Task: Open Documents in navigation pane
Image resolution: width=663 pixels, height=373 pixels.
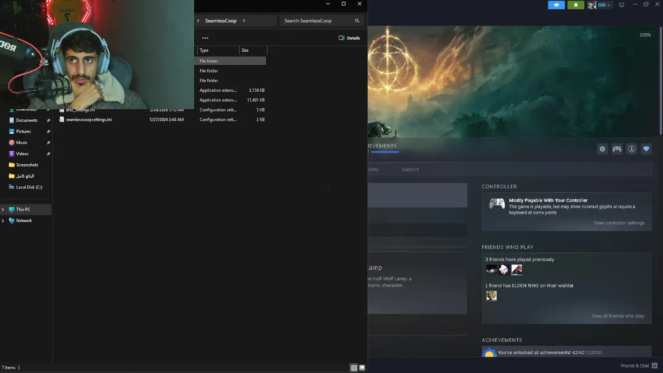Action: coord(26,120)
